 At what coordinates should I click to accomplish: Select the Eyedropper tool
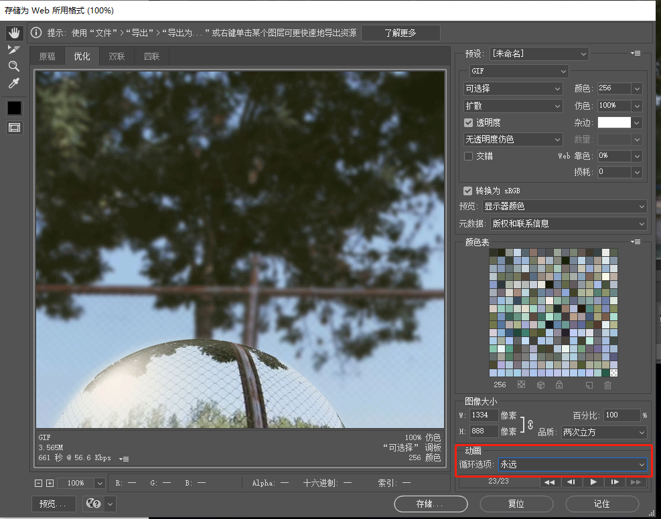pos(14,84)
